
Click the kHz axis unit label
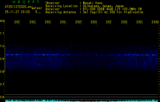[x=2, y=21]
